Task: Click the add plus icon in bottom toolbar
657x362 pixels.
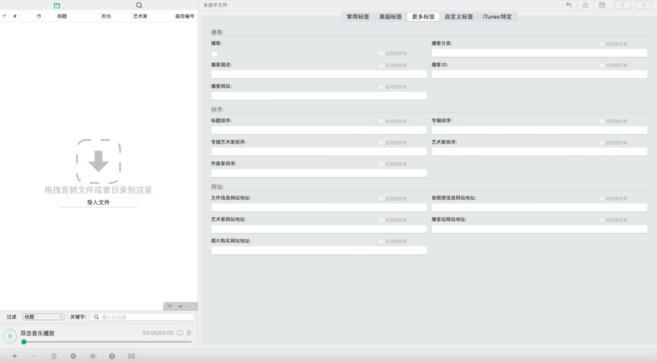Action: pyautogui.click(x=15, y=356)
